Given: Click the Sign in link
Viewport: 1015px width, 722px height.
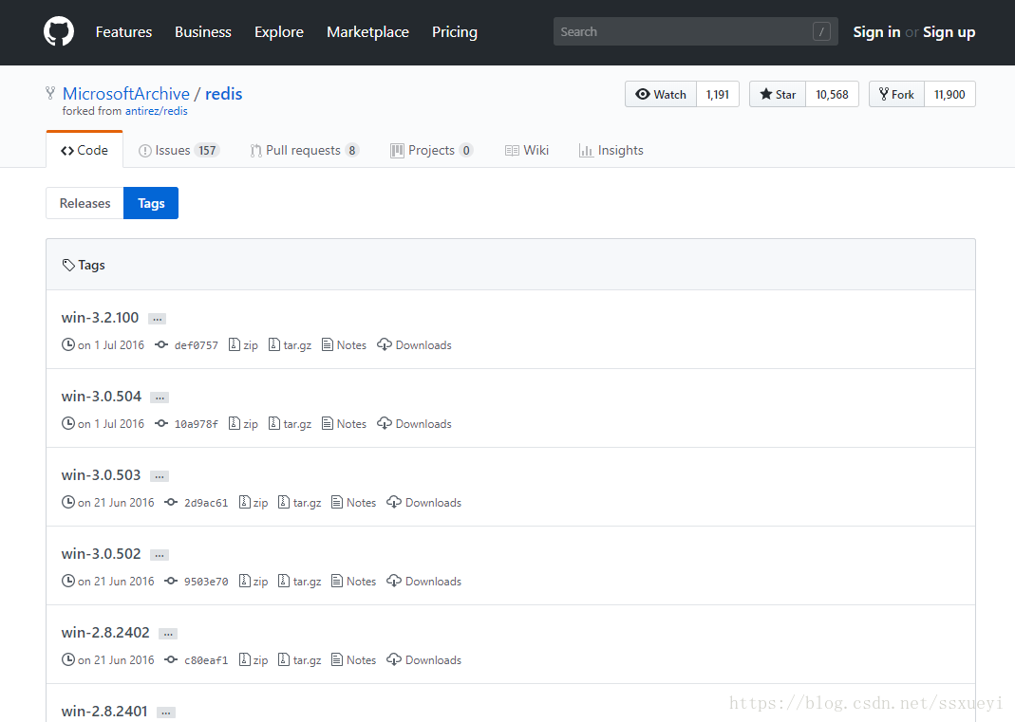Looking at the screenshot, I should pyautogui.click(x=876, y=31).
